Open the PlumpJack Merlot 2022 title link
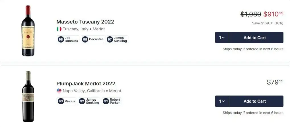The width and height of the screenshot is (290, 127). [x=86, y=84]
